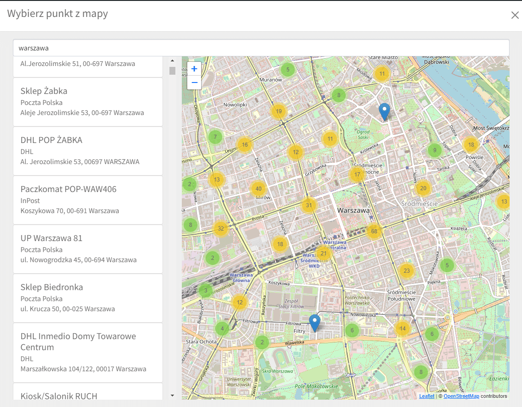
Task: Select the Sklep Żabka Poczta Polska point
Action: click(x=88, y=102)
